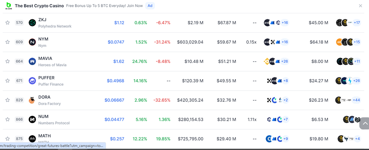Expand +17 investors in ZKJ row
This screenshot has width=369, height=150.
click(357, 23)
